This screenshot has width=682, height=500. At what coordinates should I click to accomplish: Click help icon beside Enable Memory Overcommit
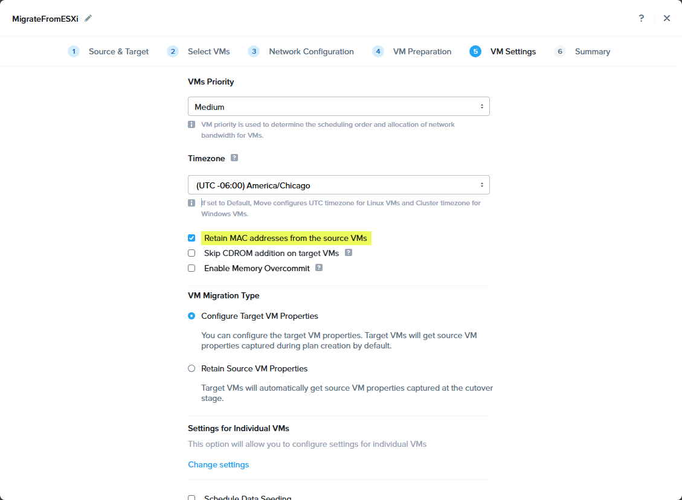pyautogui.click(x=319, y=268)
